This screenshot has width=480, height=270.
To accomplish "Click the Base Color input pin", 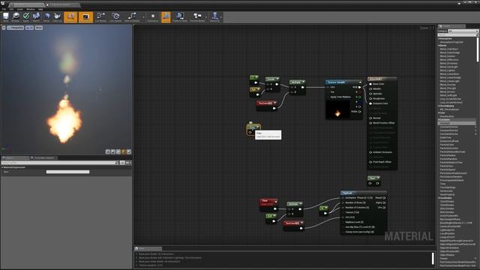I will coord(370,84).
